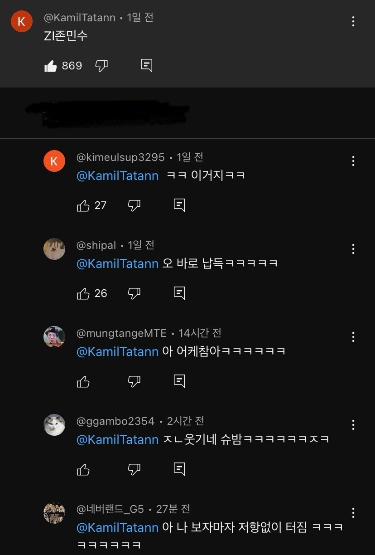Show the 869 like count on the top comment

[72, 66]
